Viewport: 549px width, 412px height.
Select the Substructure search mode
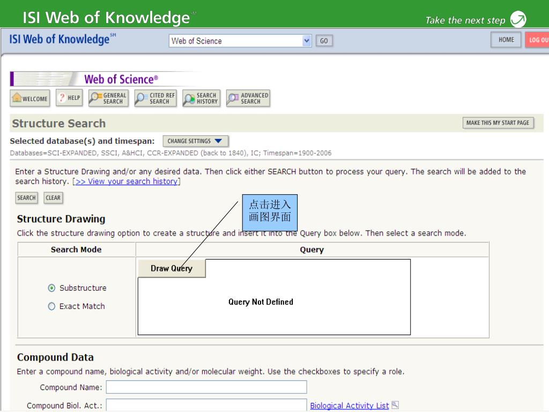(51, 288)
